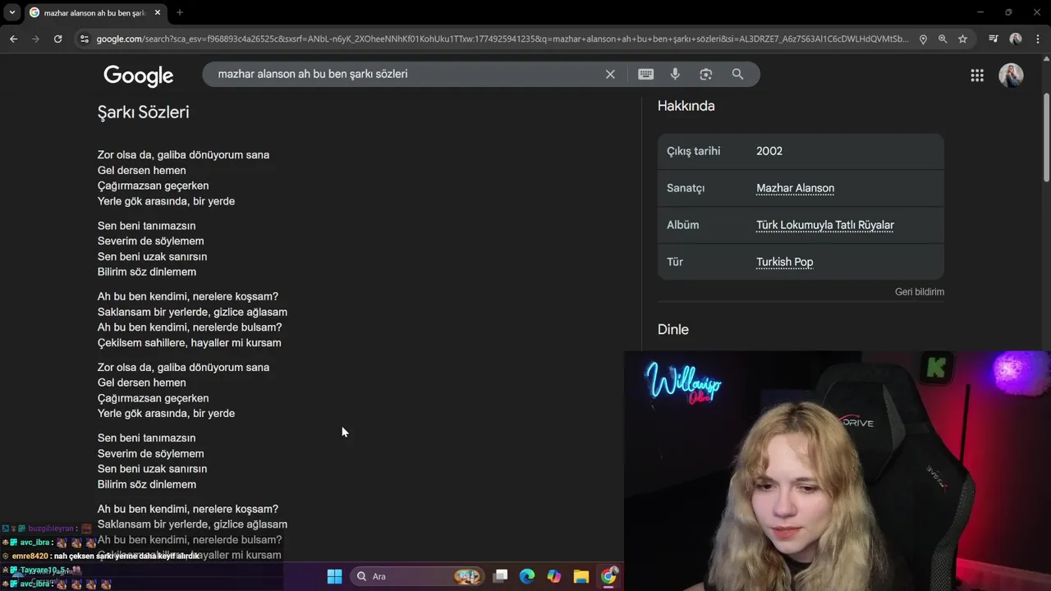Open the on-screen keyboard input tool
1051x591 pixels.
pyautogui.click(x=645, y=74)
